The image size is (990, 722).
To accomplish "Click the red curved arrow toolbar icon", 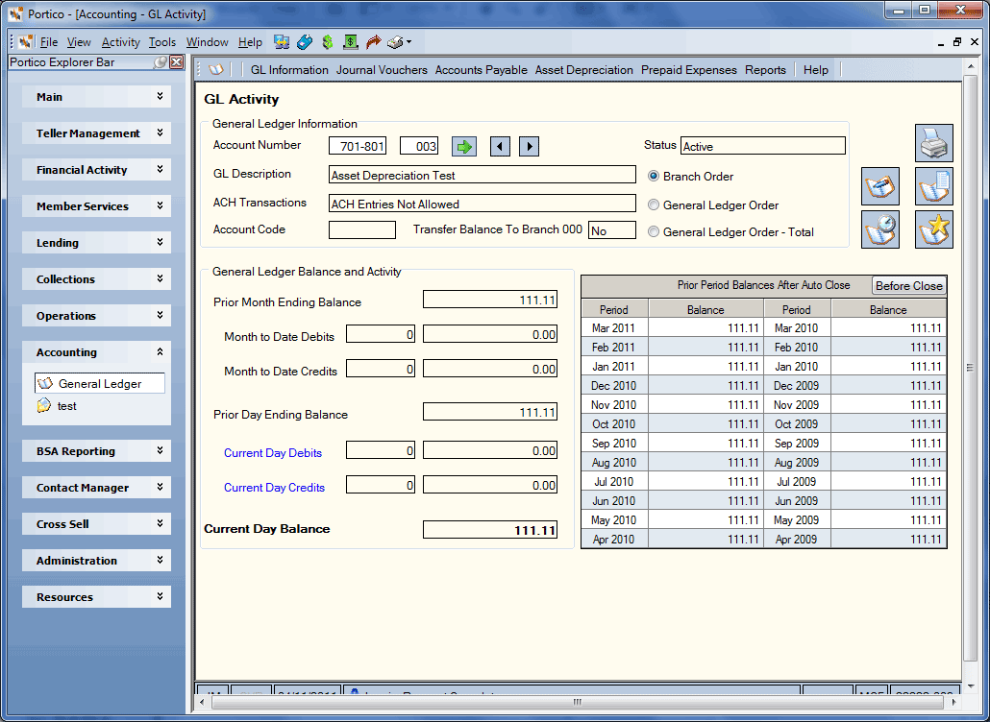I will pyautogui.click(x=374, y=42).
